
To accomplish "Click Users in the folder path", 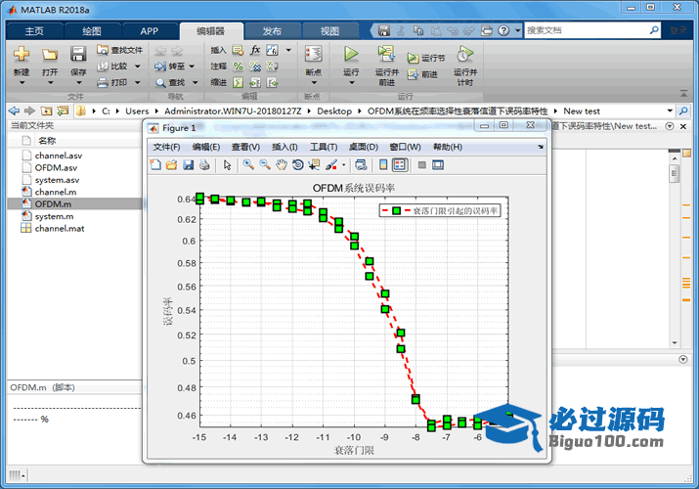I will point(137,111).
